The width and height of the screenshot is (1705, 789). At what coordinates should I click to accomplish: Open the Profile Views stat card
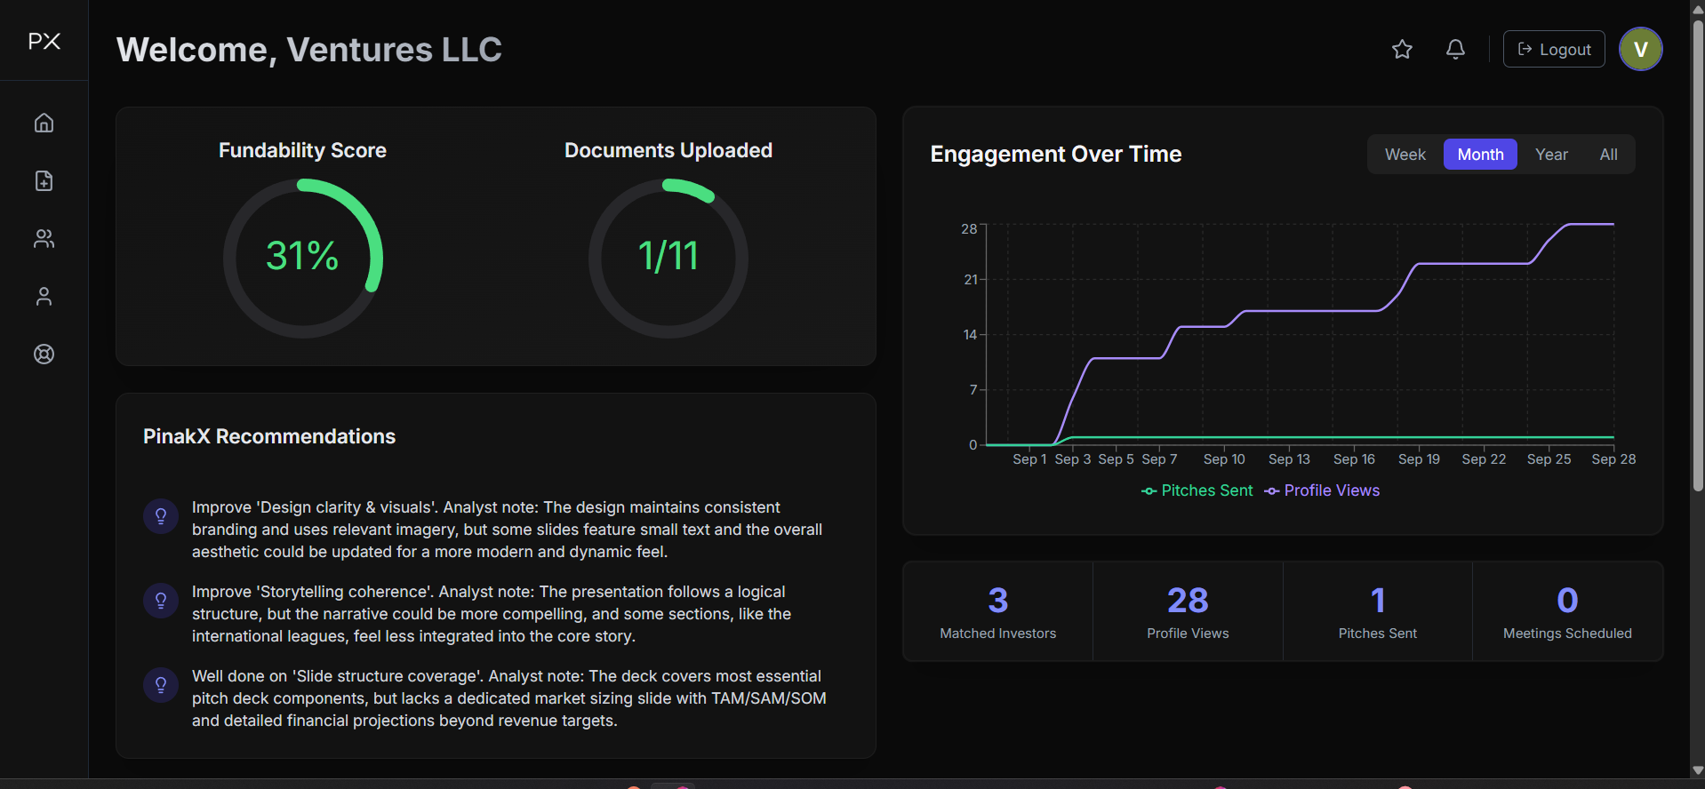tap(1188, 611)
